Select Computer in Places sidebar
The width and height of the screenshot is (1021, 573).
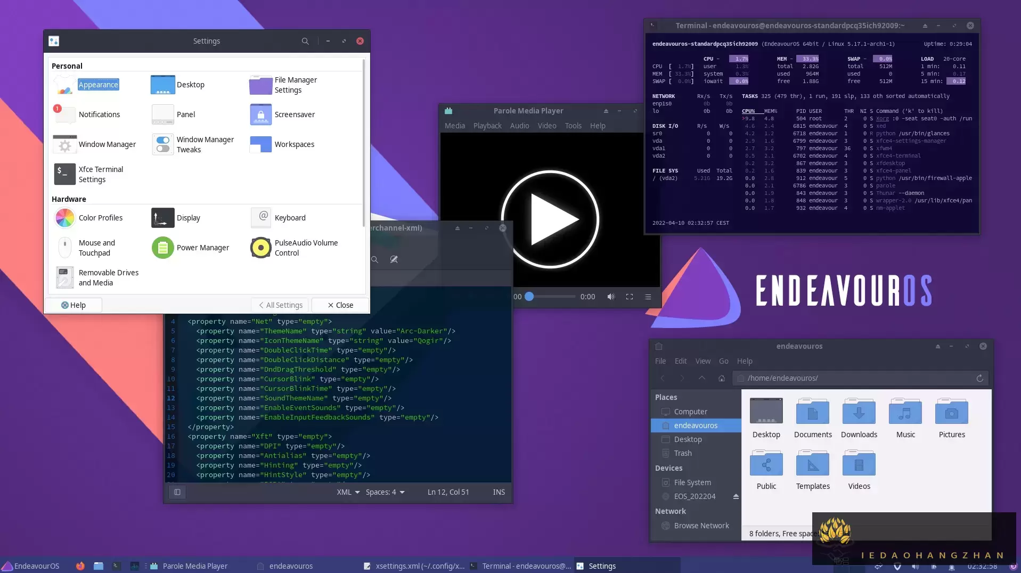[x=696, y=412]
